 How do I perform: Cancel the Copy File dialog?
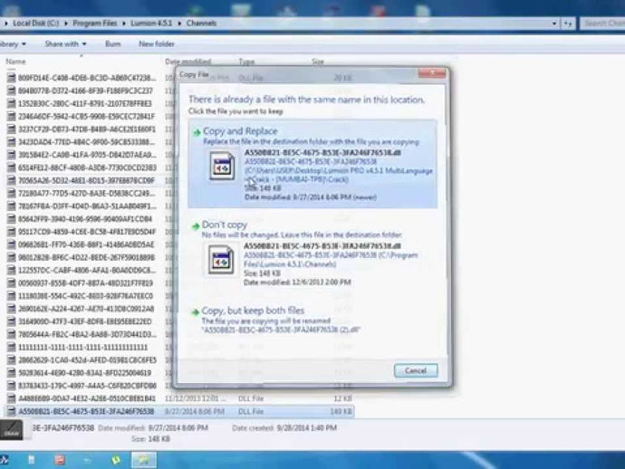click(416, 370)
